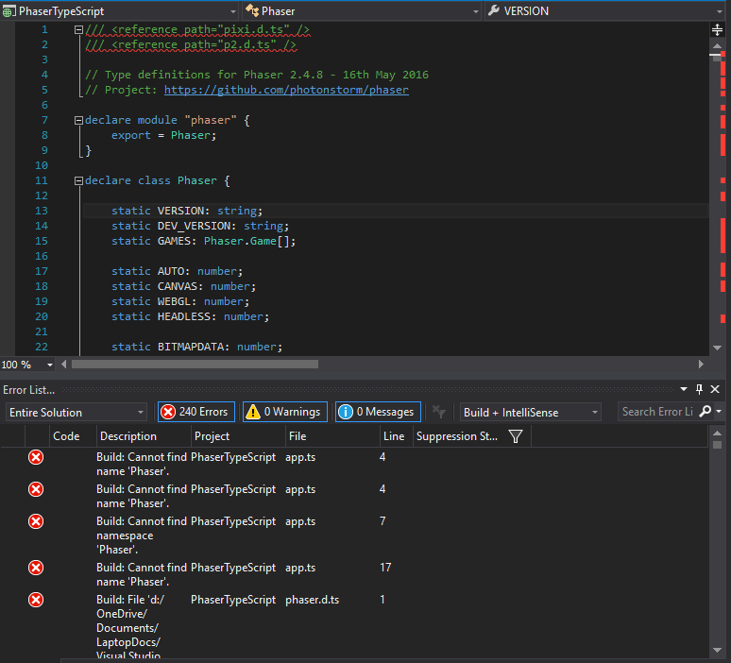The image size is (731, 663).
Task: Click the Error List scroll down arrow
Action: pyautogui.click(x=717, y=651)
